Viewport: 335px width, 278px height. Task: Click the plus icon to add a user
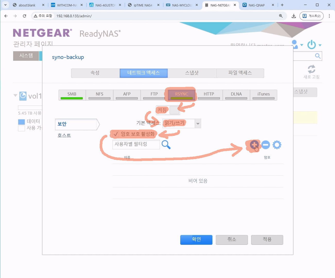(x=254, y=145)
